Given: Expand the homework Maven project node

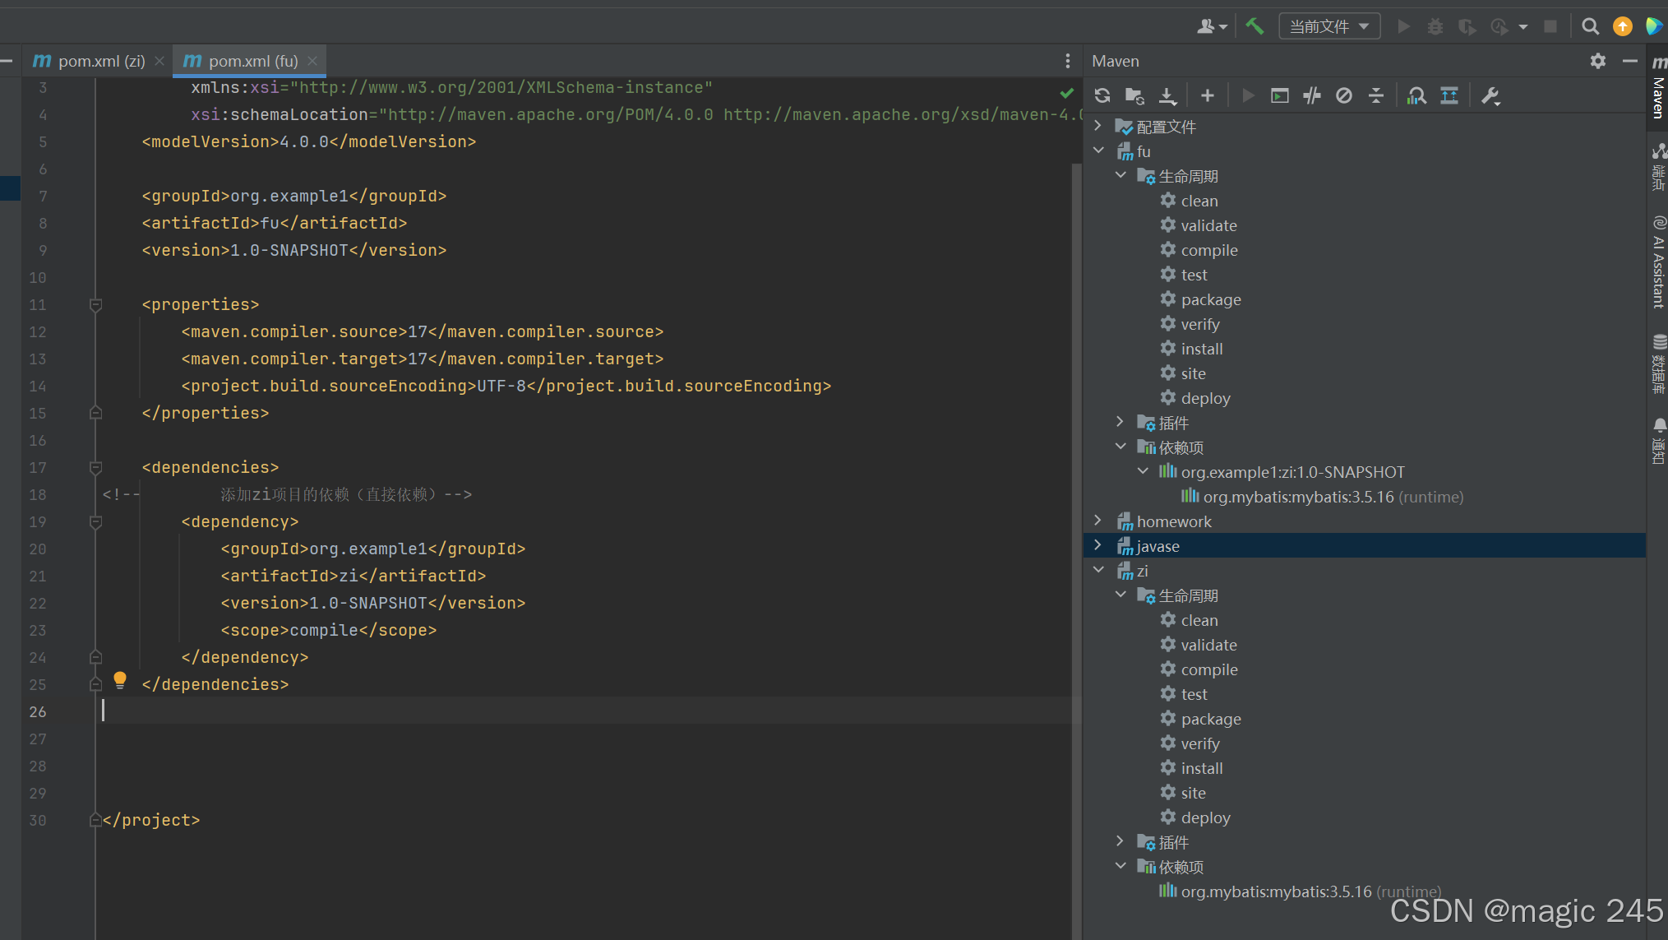Looking at the screenshot, I should 1098,521.
